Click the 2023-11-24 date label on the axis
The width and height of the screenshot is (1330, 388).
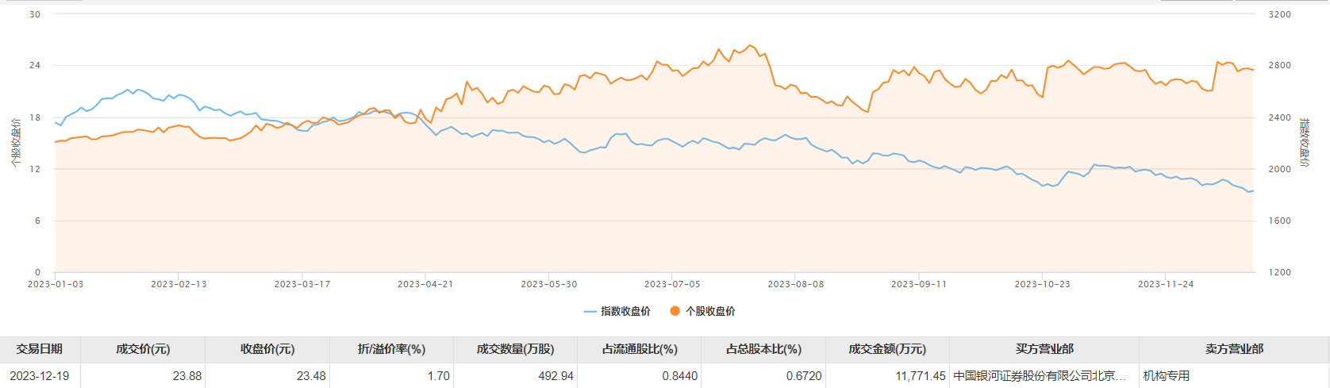(1166, 284)
